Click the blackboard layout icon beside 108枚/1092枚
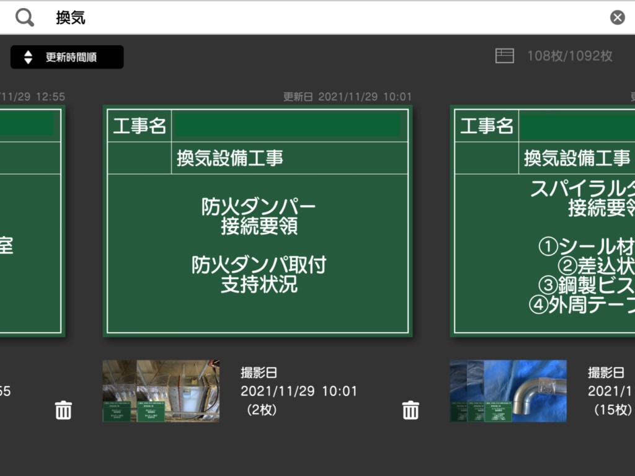Viewport: 635px width, 476px height. click(505, 56)
